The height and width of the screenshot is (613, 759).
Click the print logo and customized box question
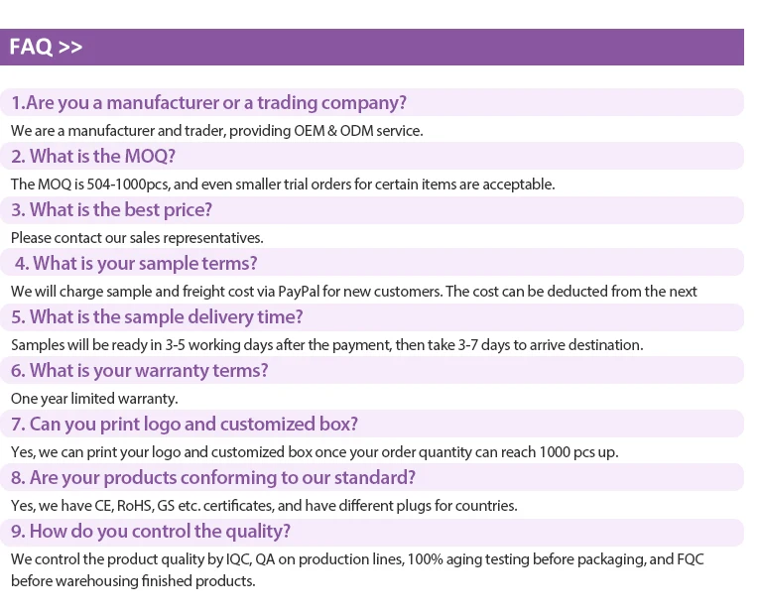pos(185,424)
